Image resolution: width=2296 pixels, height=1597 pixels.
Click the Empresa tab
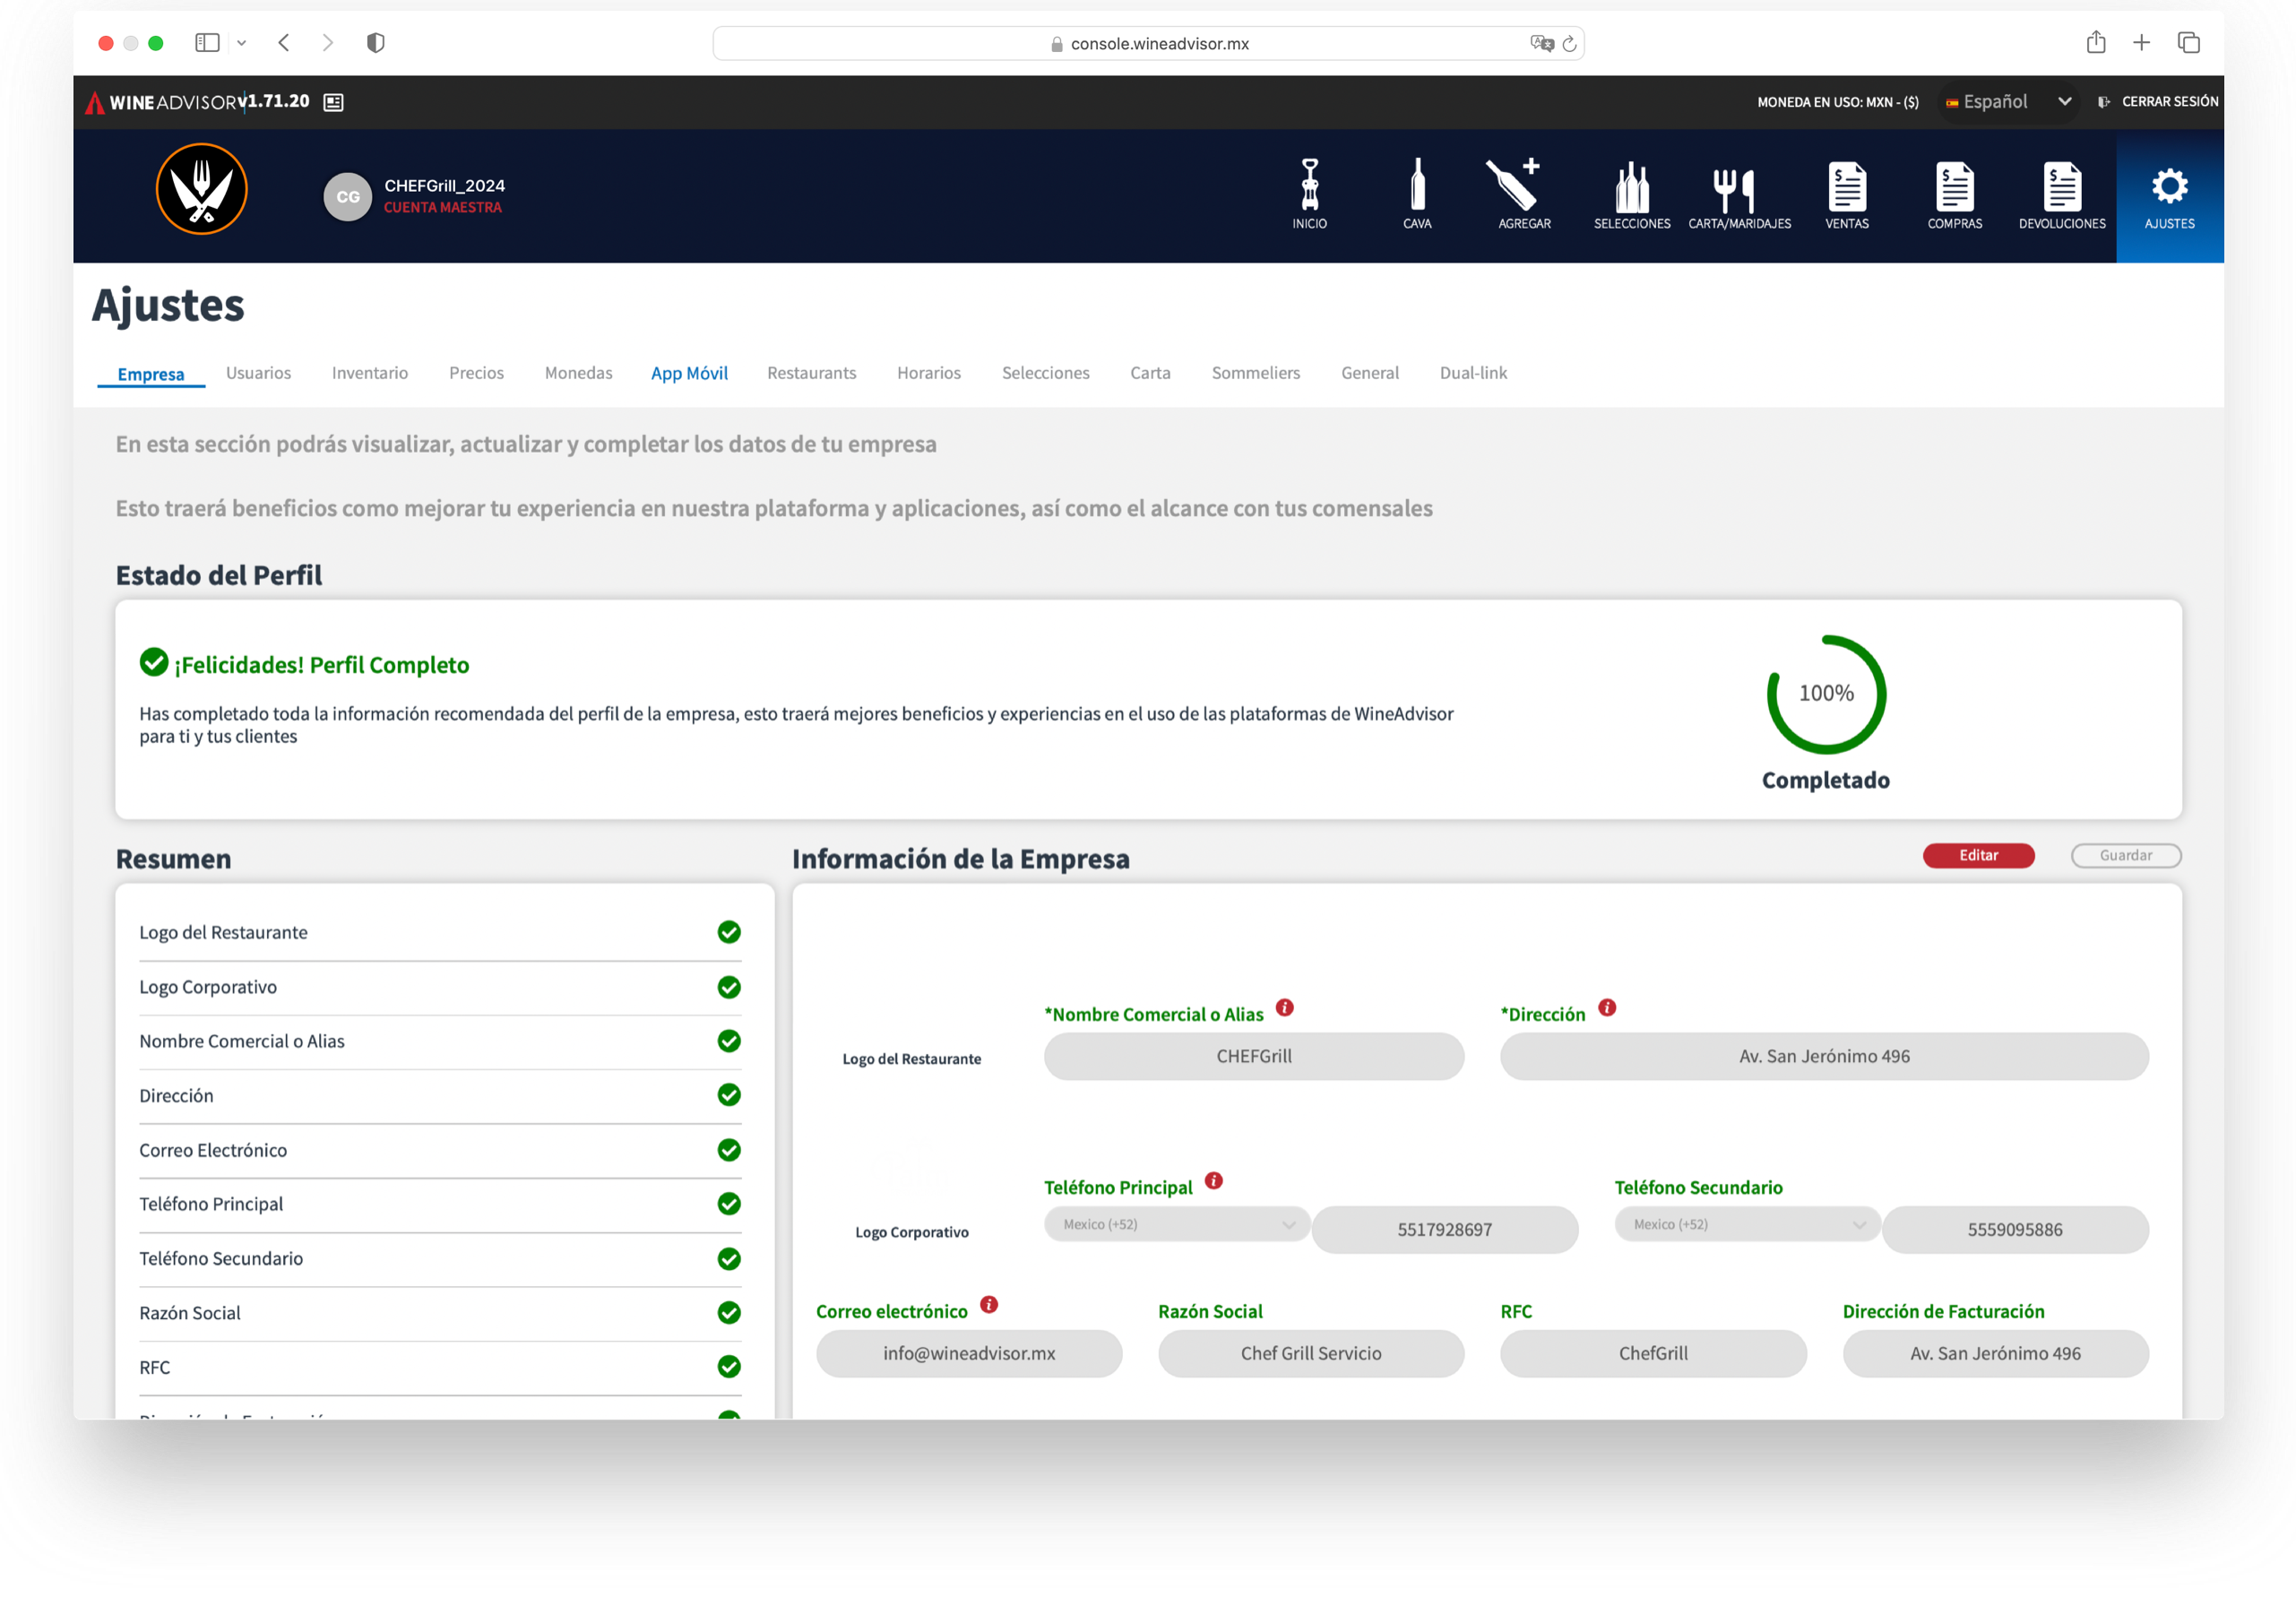point(150,374)
